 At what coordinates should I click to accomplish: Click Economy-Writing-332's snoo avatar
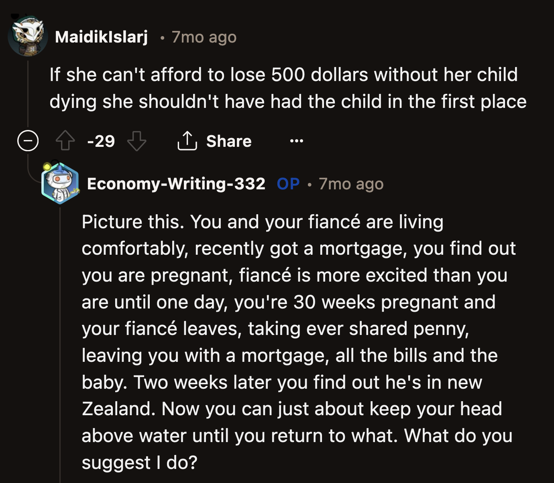[x=59, y=183]
